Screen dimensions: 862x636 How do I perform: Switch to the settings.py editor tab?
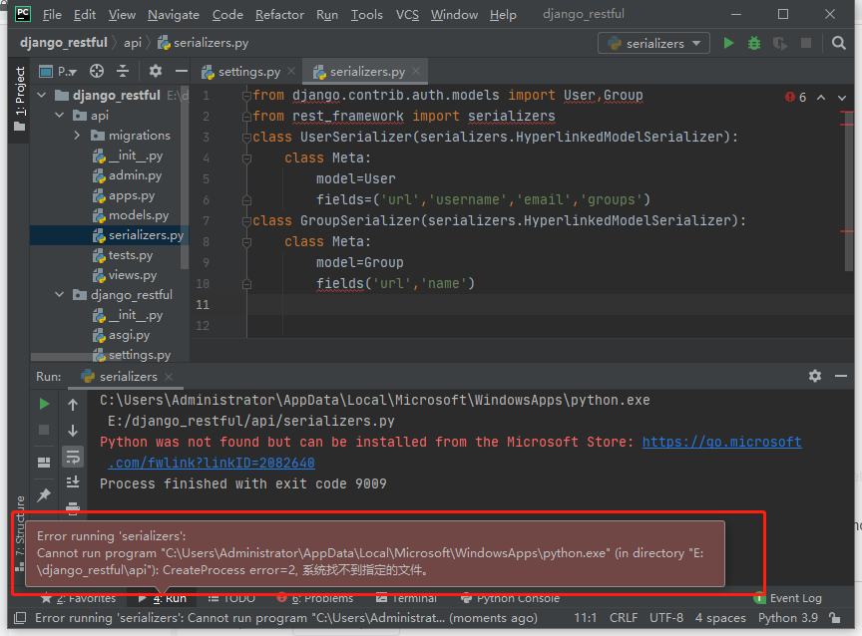click(247, 72)
